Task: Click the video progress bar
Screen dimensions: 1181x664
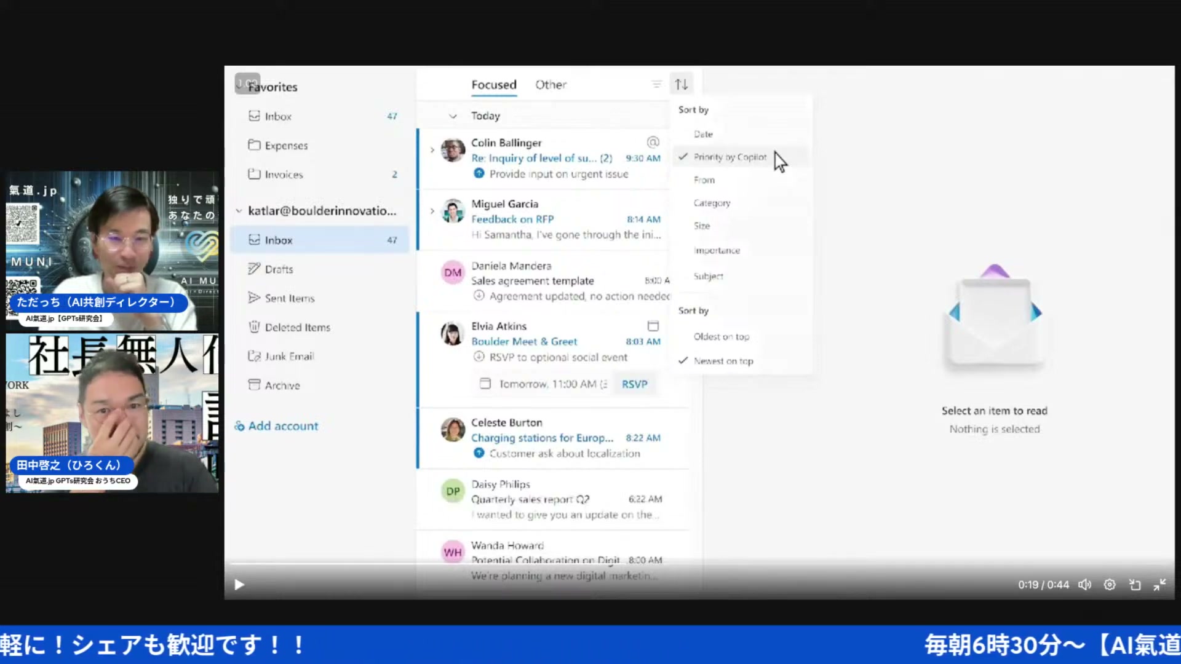Action: click(x=699, y=563)
